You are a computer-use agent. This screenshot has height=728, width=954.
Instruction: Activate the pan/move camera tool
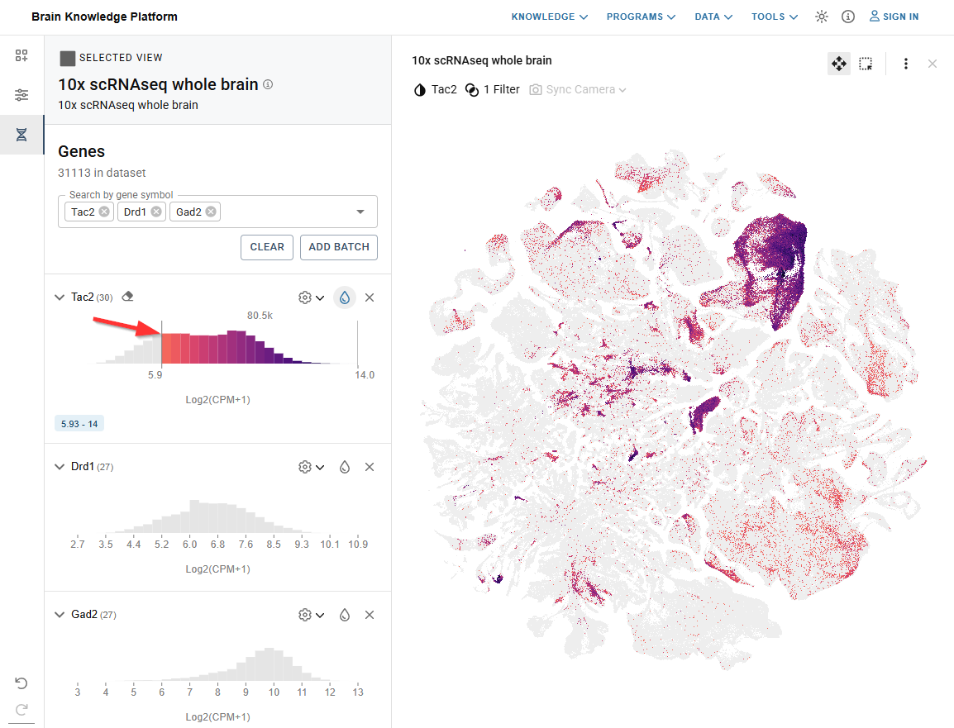pyautogui.click(x=838, y=64)
